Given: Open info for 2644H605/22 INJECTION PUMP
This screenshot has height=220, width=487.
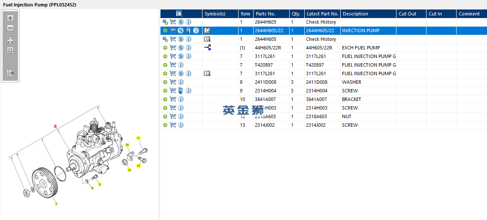Looking at the screenshot, I should (x=196, y=31).
